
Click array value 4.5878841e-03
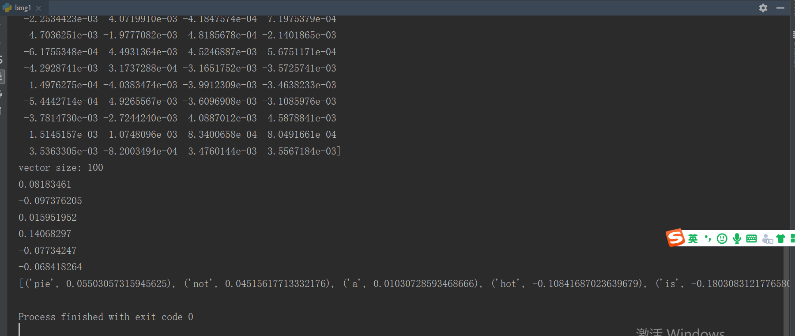tap(302, 118)
